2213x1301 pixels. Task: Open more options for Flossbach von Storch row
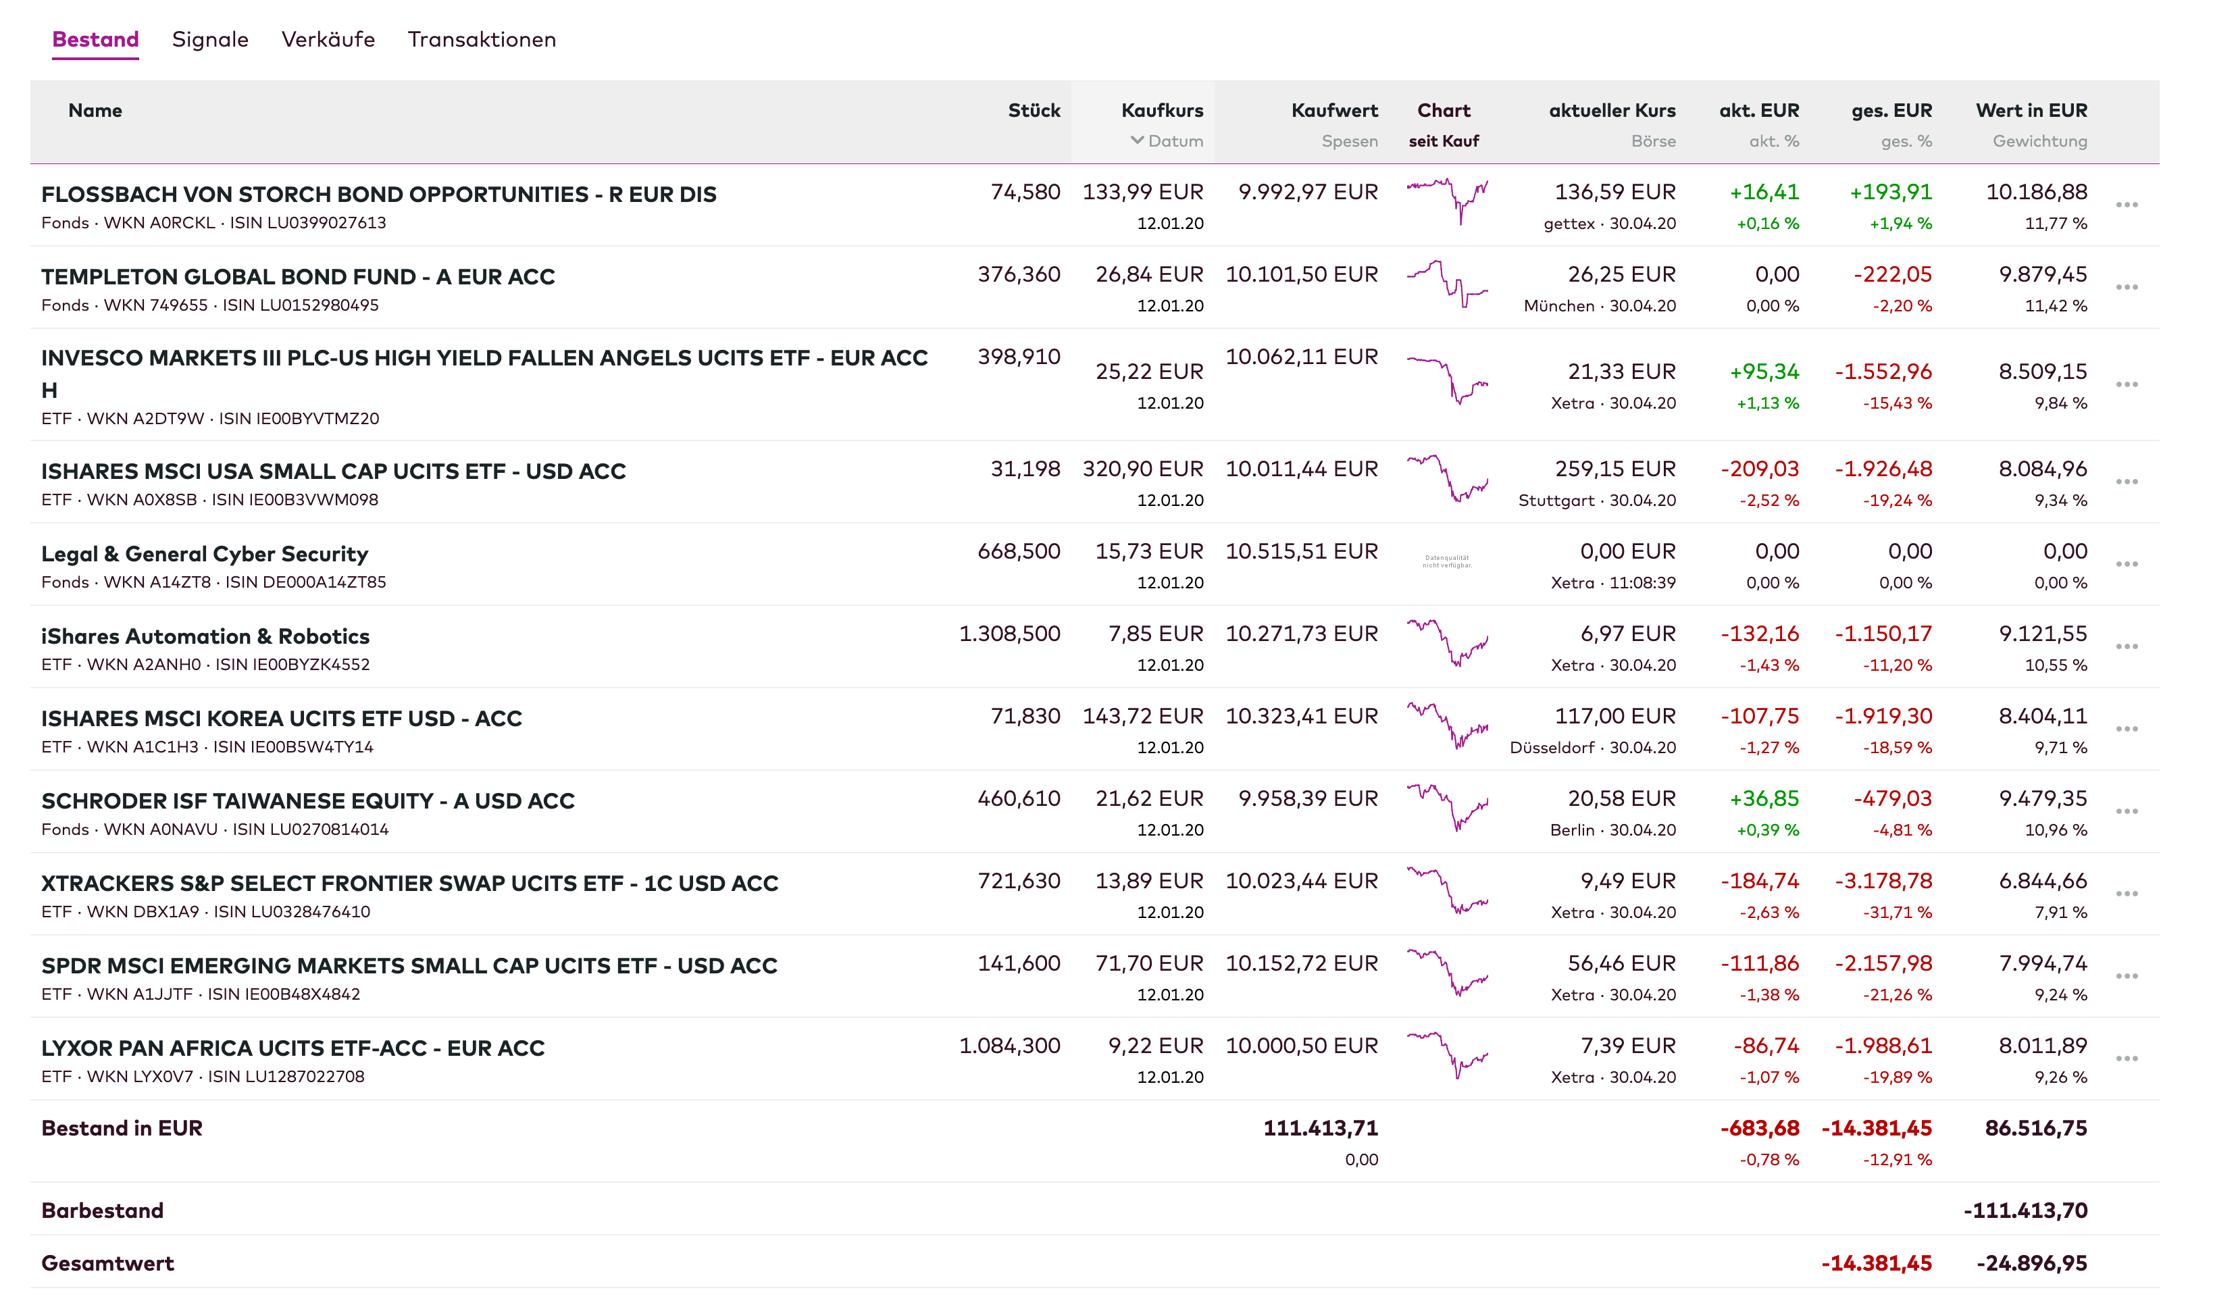pyautogui.click(x=2126, y=205)
